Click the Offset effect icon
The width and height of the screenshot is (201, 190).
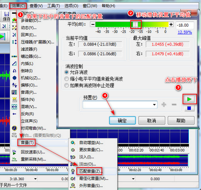[x=14, y=85]
